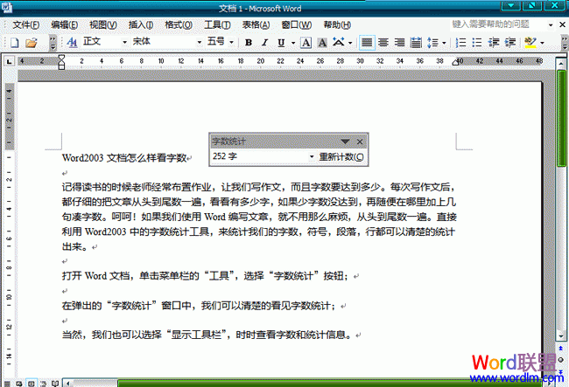Click the highlight color swatch button
Screen dimensions: 569x387
(x=530, y=42)
